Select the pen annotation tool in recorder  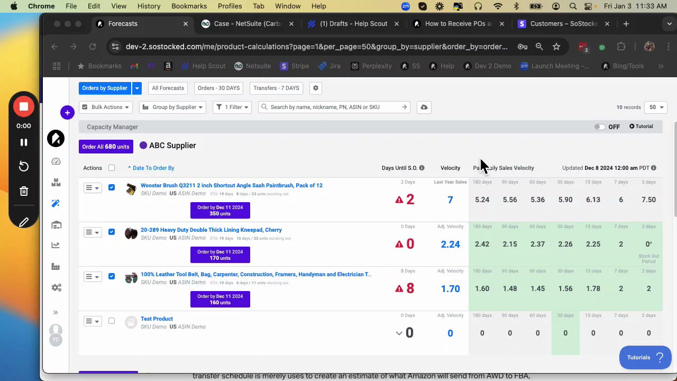click(24, 223)
